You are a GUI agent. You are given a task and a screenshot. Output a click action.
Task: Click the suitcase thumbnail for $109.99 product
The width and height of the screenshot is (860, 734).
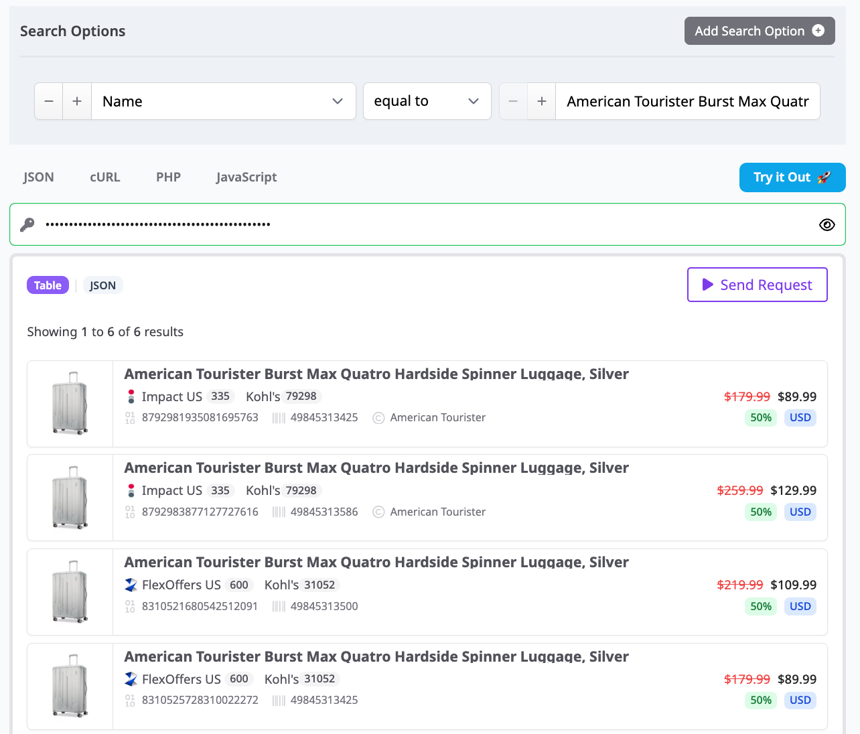pyautogui.click(x=70, y=592)
